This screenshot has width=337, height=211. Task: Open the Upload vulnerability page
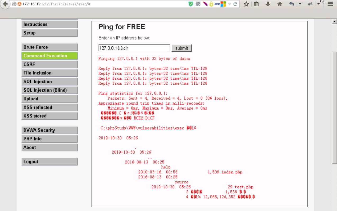coord(49,99)
